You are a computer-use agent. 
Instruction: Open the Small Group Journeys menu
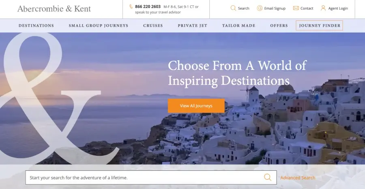click(99, 25)
